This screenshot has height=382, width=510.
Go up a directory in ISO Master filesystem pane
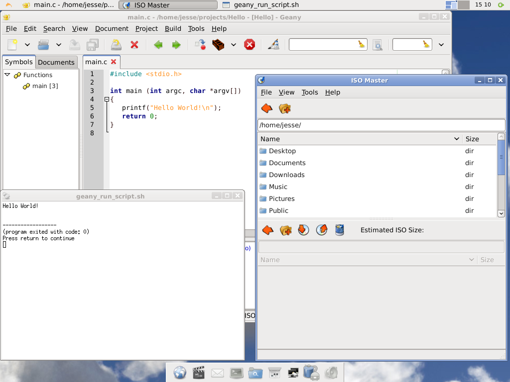(267, 108)
